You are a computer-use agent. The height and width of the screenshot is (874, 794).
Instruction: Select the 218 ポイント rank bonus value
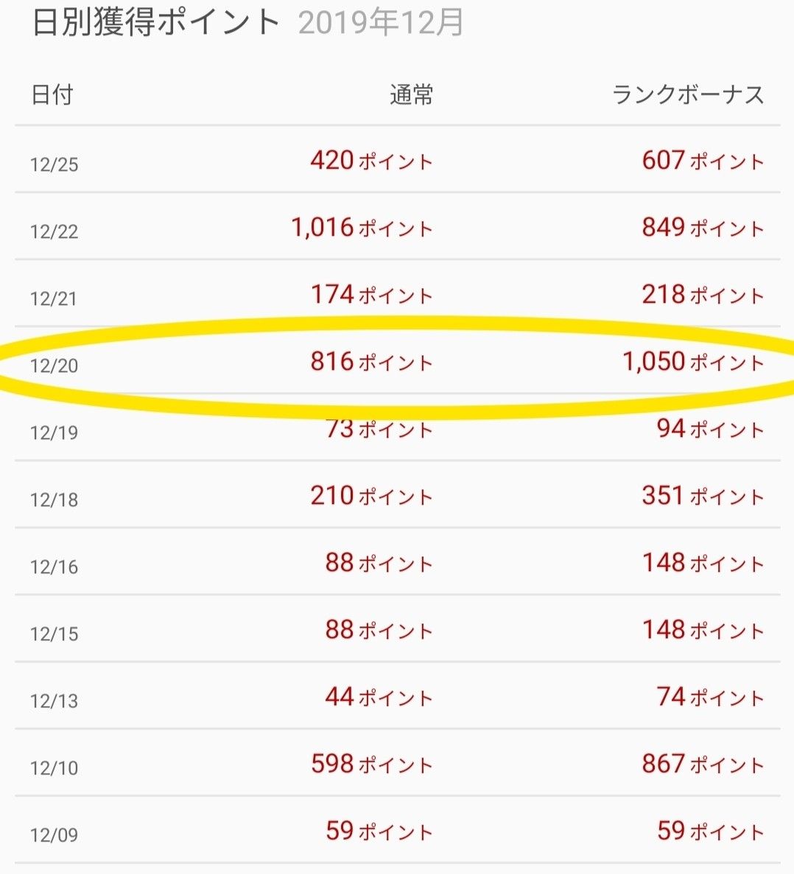pyautogui.click(x=703, y=295)
